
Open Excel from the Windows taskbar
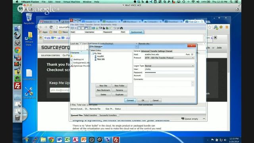click(67, 139)
